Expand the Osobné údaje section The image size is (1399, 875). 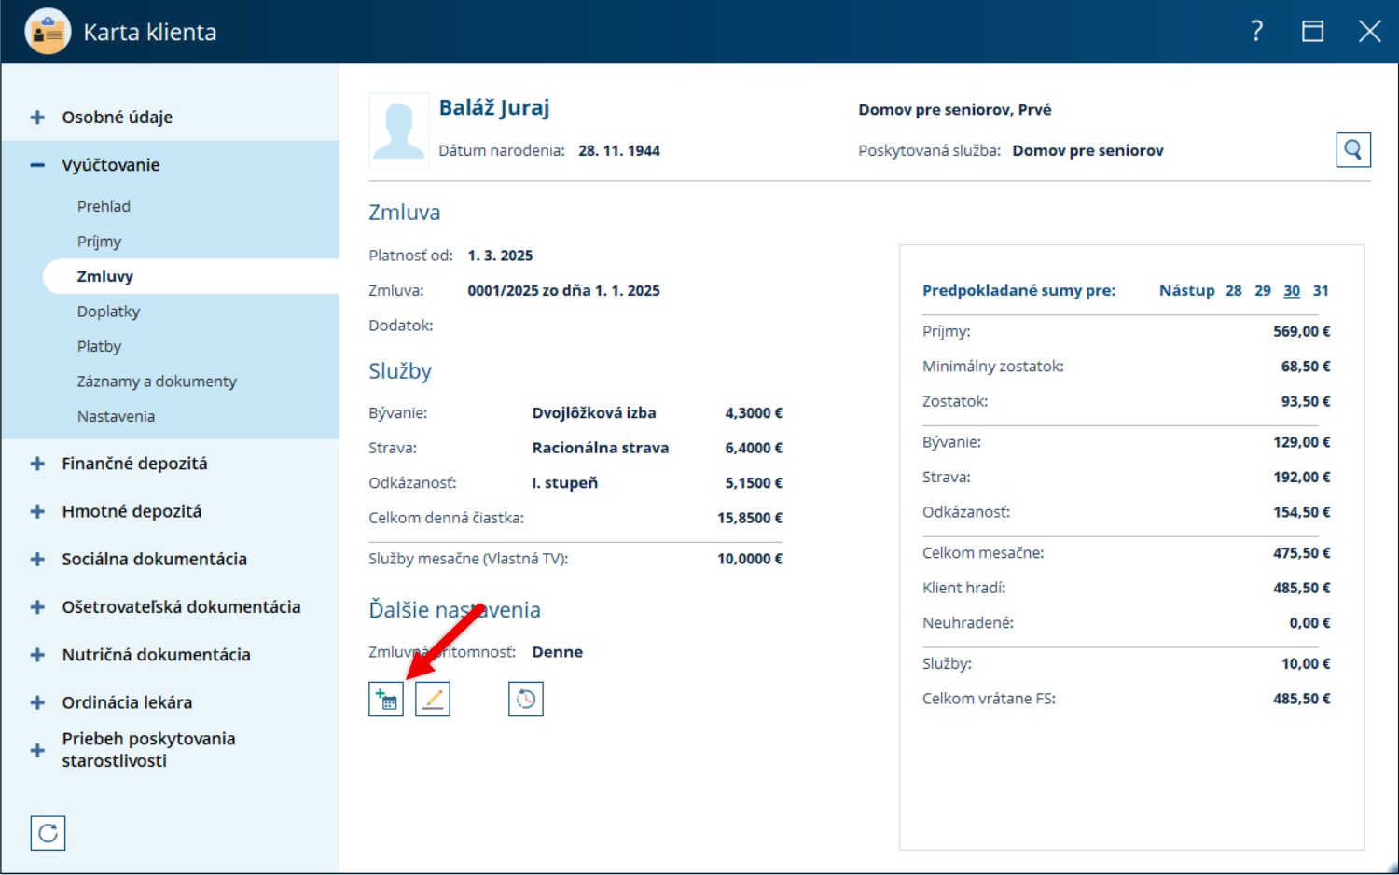pyautogui.click(x=37, y=118)
